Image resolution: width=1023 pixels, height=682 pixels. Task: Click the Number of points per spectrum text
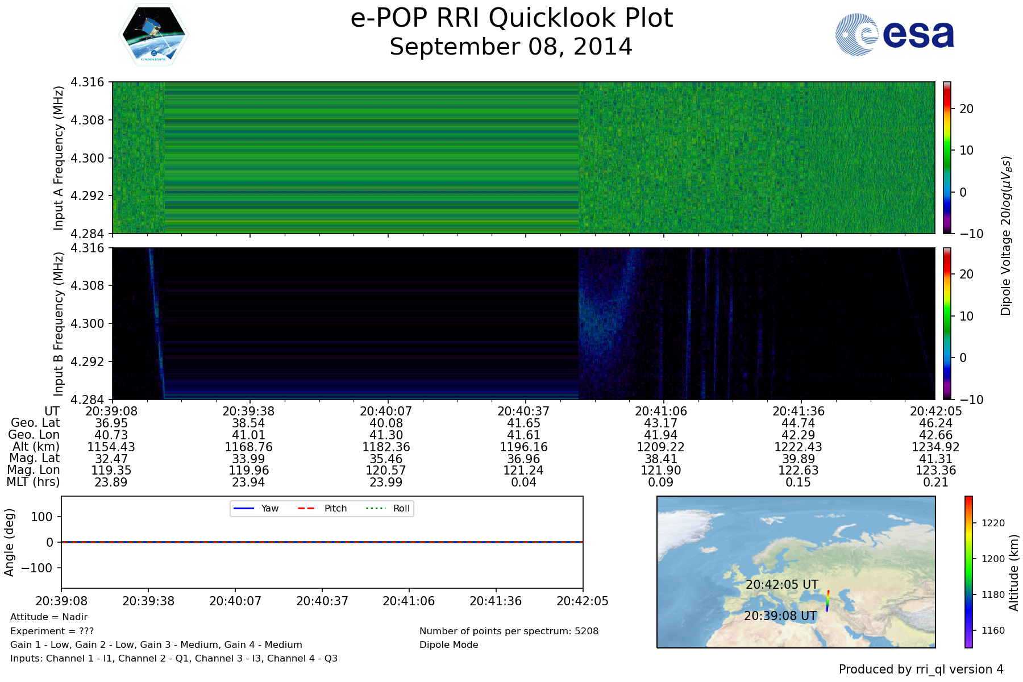[x=509, y=631]
